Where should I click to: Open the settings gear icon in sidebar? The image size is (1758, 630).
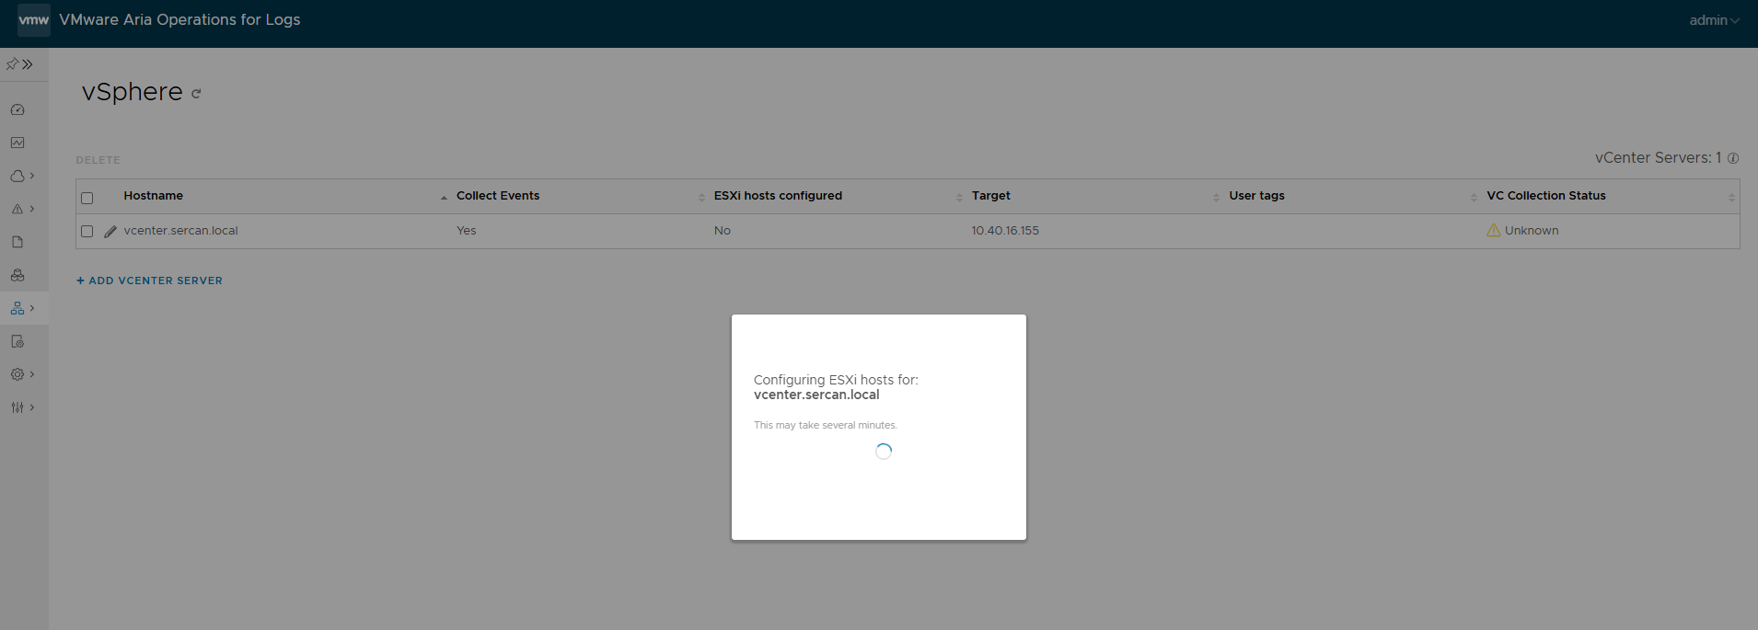pyautogui.click(x=17, y=374)
